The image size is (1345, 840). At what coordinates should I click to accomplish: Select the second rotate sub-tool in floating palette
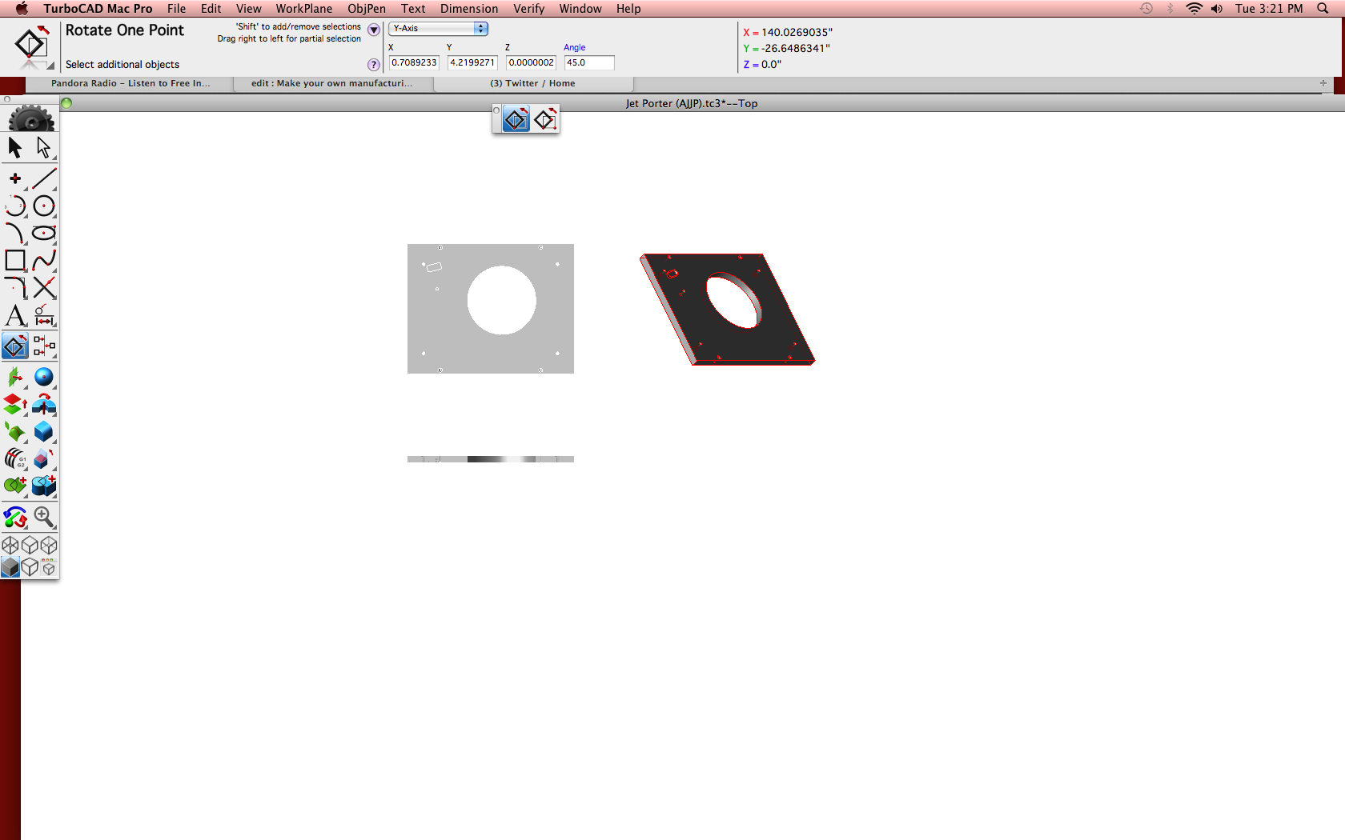545,120
